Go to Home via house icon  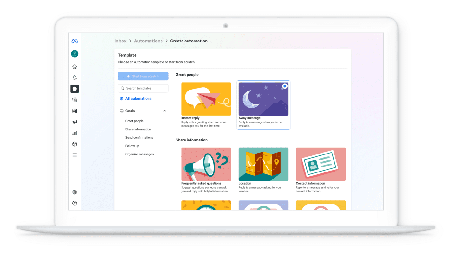(75, 66)
